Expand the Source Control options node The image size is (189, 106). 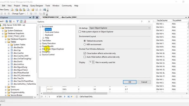40,55
